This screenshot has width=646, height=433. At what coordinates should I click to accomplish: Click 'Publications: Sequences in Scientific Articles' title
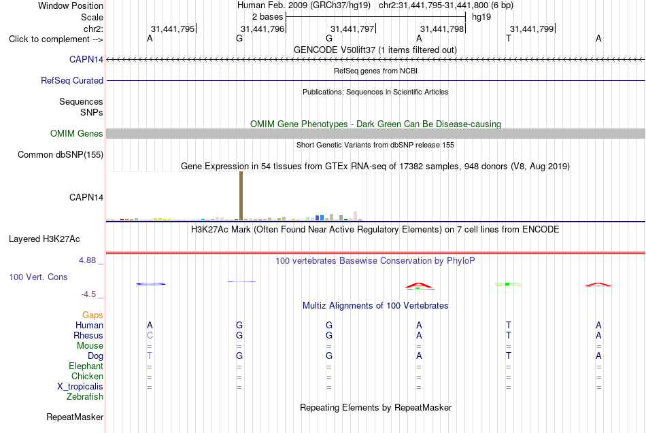pyautogui.click(x=375, y=92)
